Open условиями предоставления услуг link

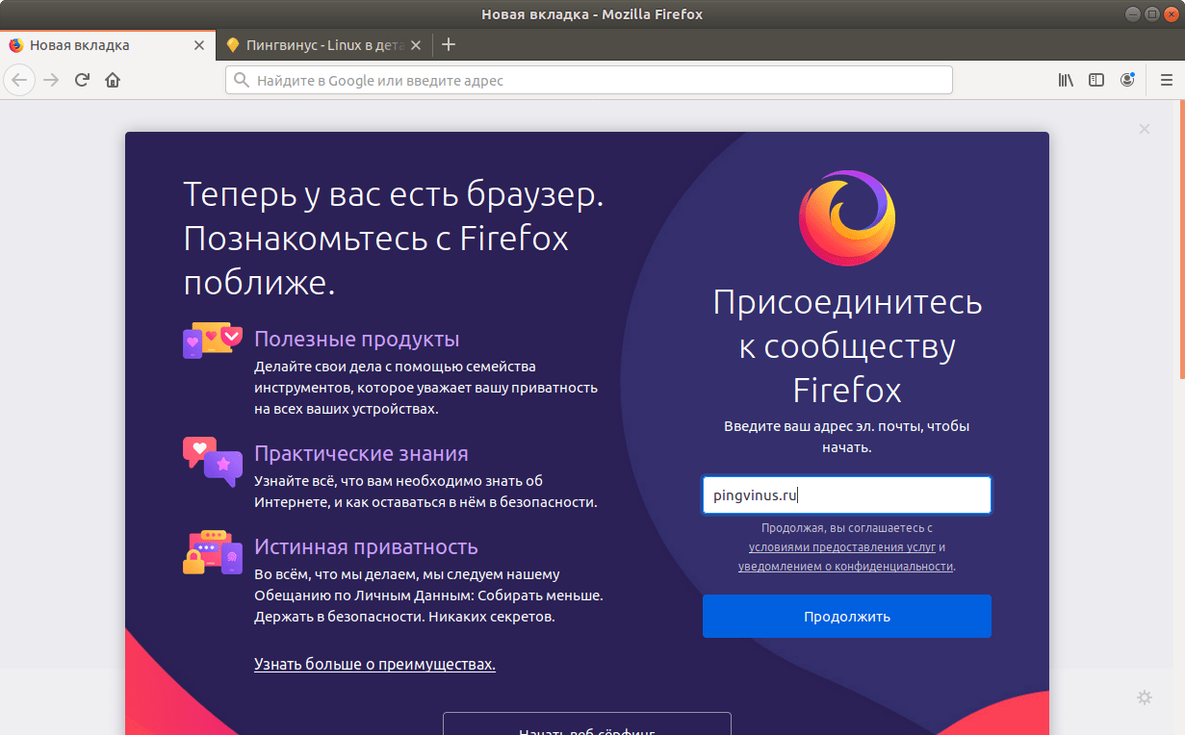pyautogui.click(x=841, y=547)
